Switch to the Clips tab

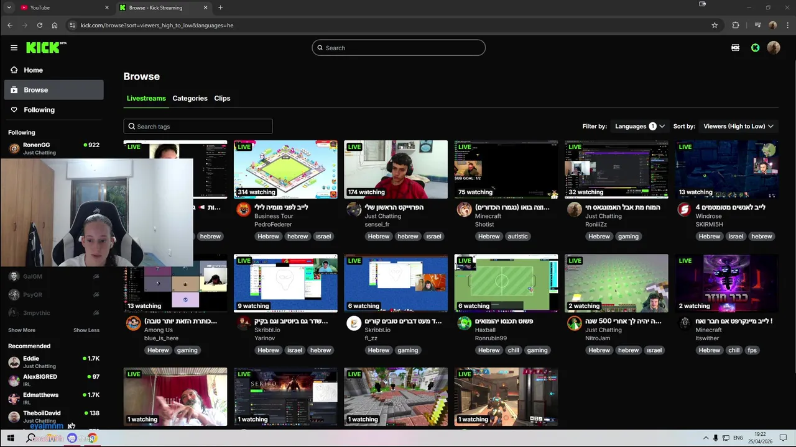222,98
